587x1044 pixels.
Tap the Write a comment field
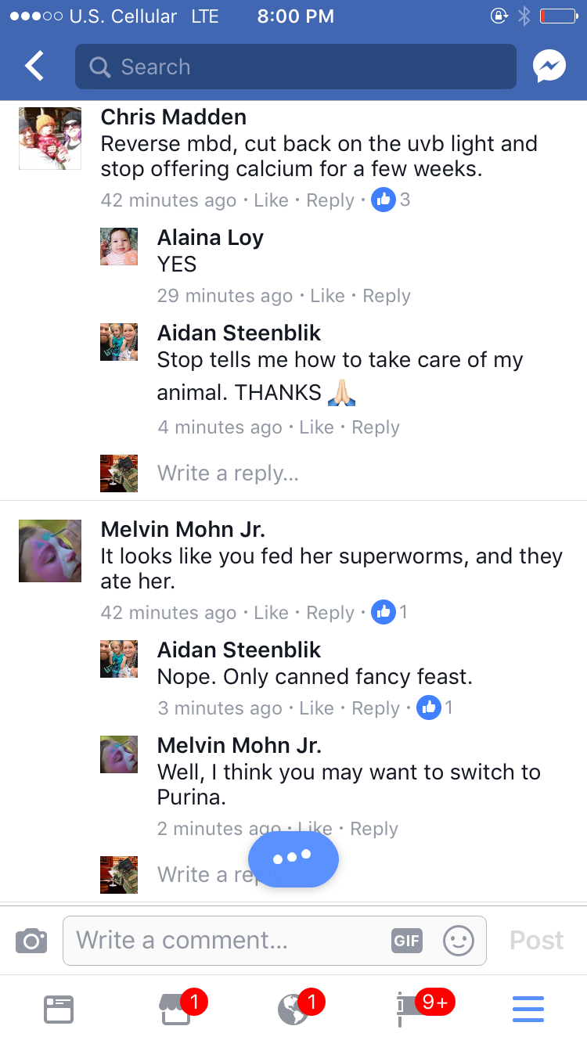point(227,940)
